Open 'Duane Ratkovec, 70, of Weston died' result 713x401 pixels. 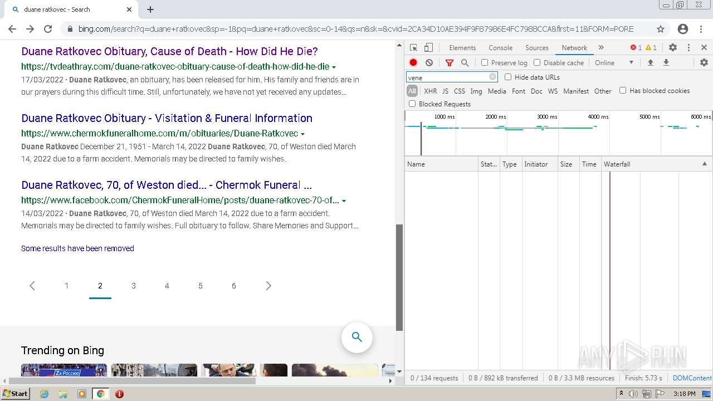[x=167, y=185]
